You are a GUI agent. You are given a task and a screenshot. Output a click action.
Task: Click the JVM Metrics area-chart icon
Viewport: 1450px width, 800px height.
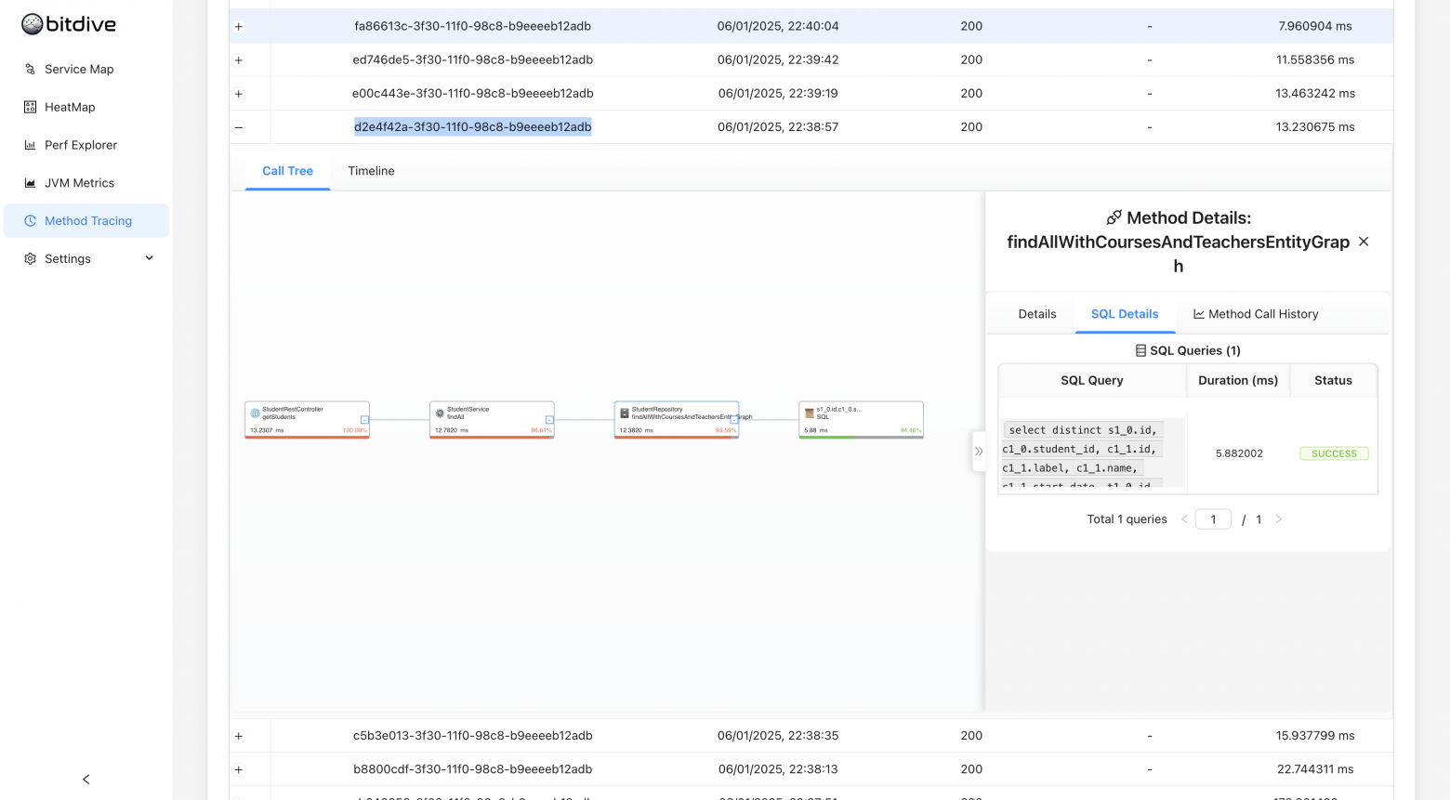[x=30, y=183]
